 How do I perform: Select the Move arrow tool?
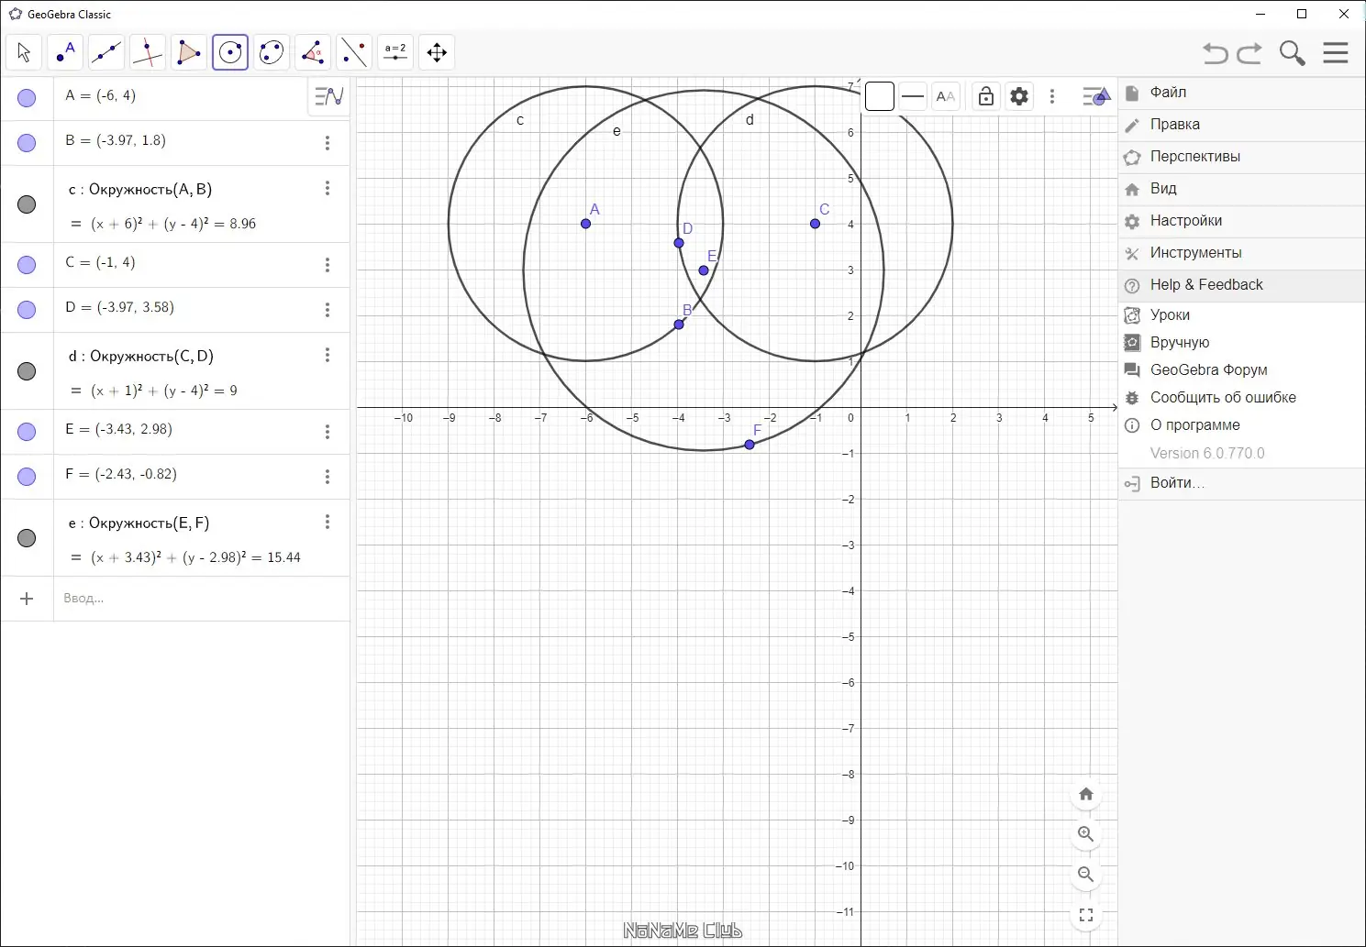(24, 52)
